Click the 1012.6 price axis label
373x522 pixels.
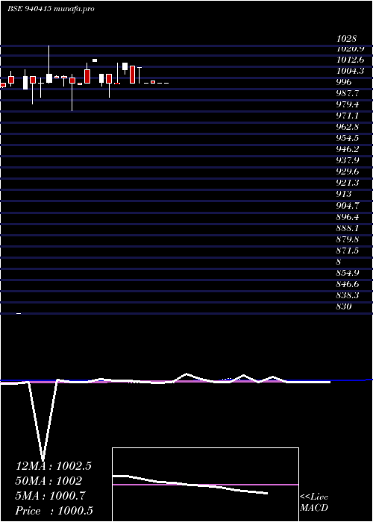[x=350, y=60]
